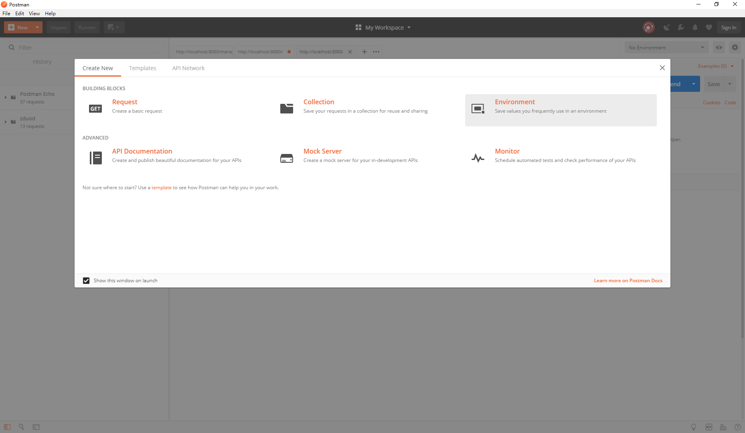
Task: Click the API Documentation link
Action: click(x=142, y=151)
